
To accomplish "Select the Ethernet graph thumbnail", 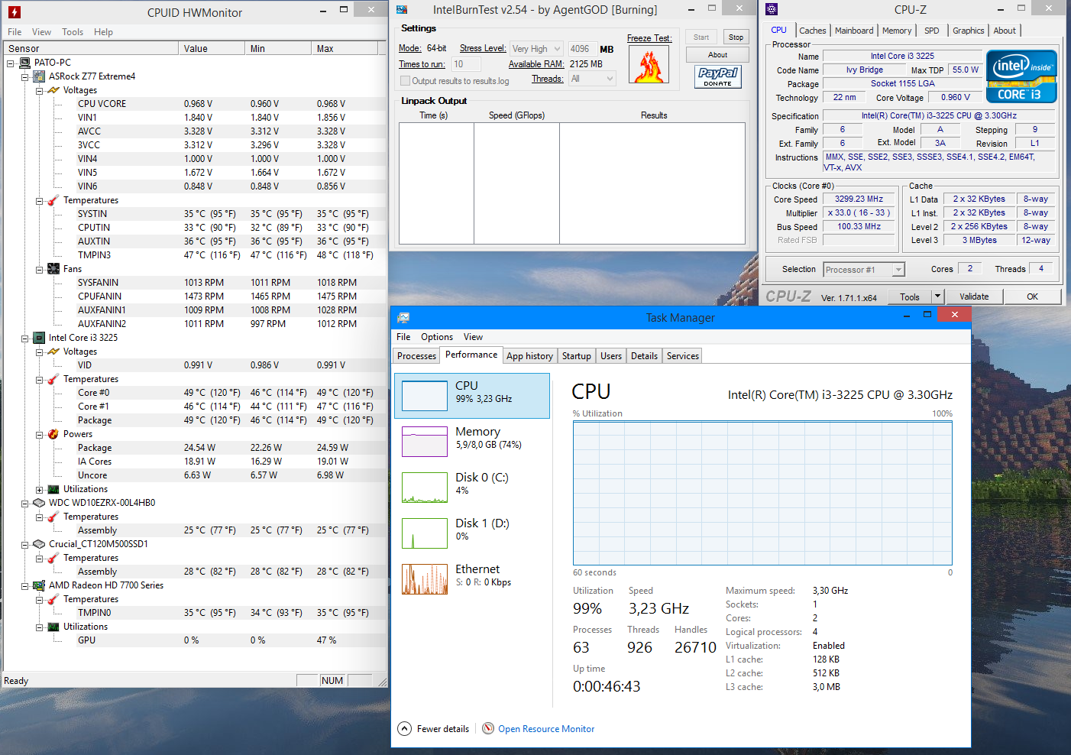I will click(424, 579).
